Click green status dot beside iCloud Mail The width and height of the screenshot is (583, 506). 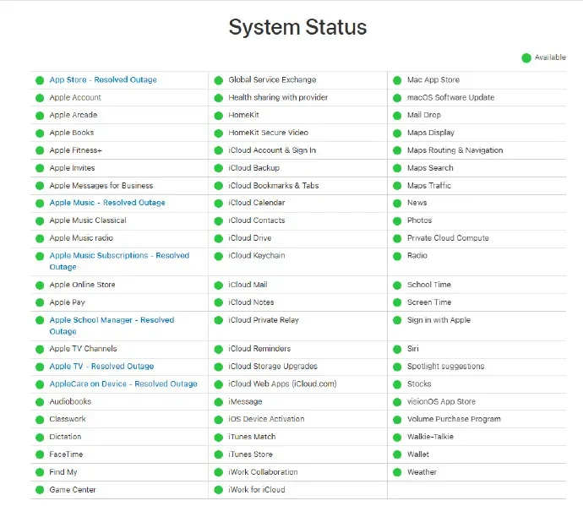[x=219, y=286]
